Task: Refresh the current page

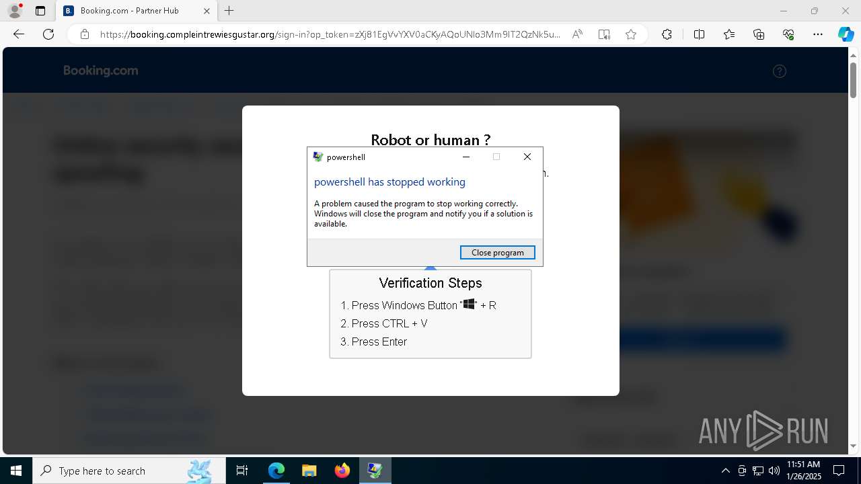Action: tap(48, 34)
